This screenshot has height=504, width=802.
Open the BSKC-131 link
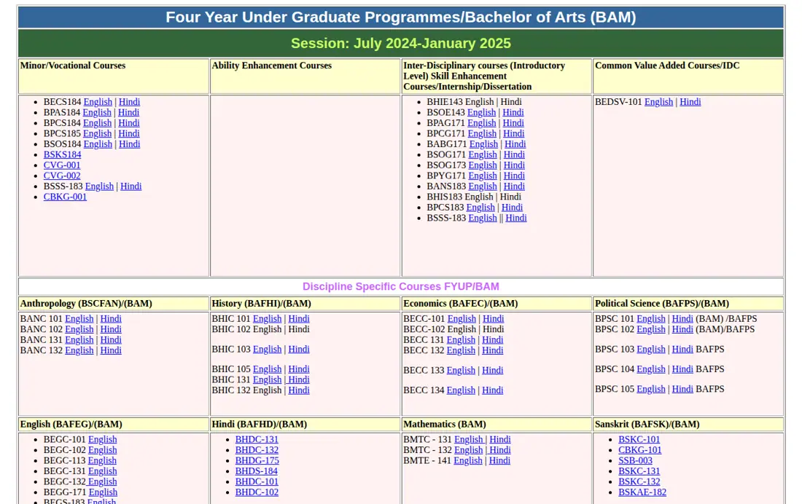[x=639, y=471]
